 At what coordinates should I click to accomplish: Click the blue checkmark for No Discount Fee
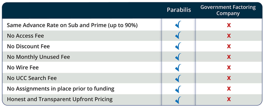pos(178,46)
